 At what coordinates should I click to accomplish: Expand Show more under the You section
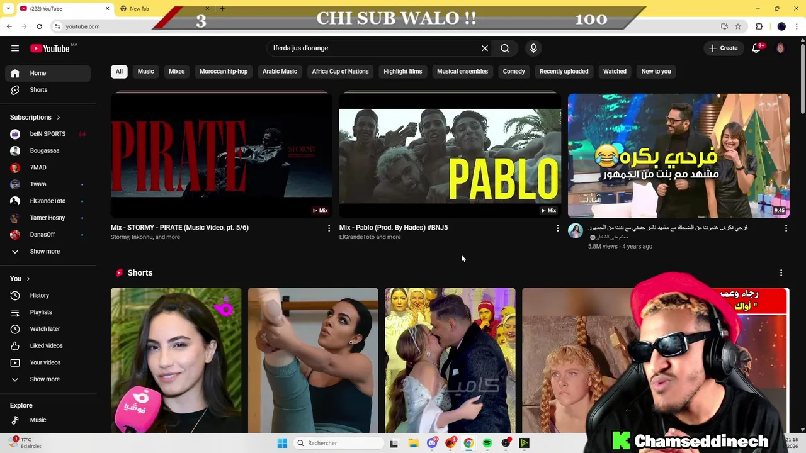(48, 379)
